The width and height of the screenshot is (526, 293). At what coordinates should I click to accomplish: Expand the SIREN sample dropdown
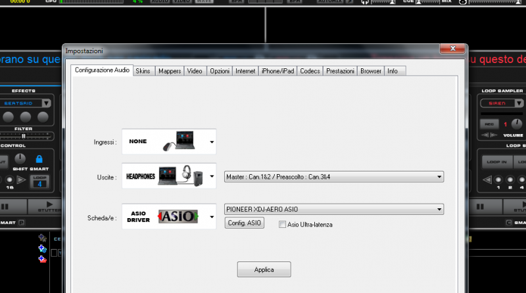519,103
